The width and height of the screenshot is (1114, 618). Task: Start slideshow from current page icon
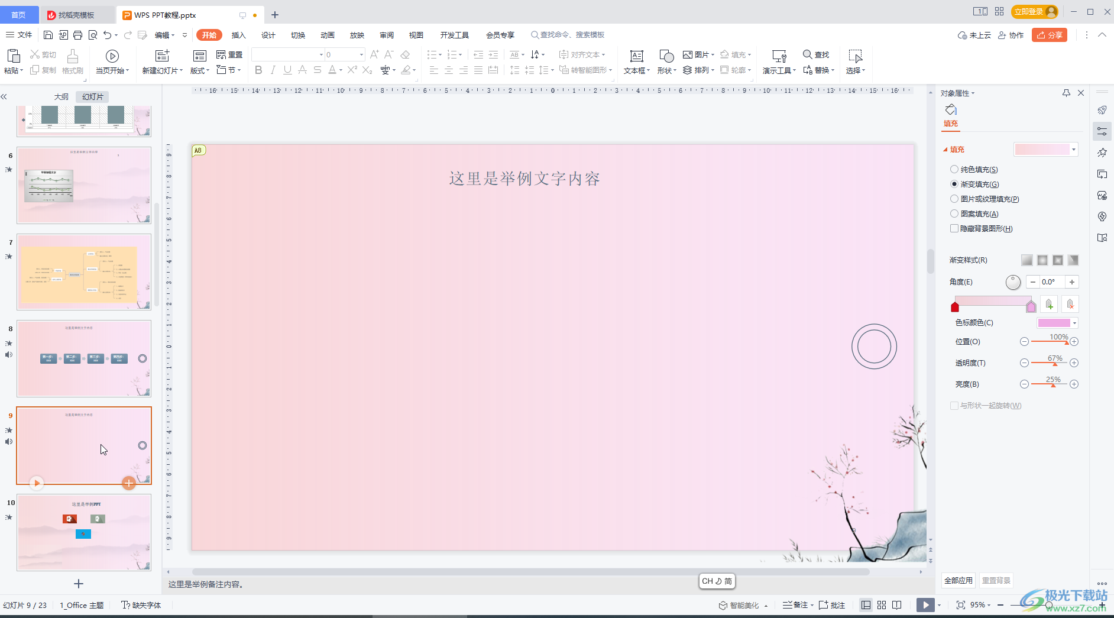click(112, 56)
